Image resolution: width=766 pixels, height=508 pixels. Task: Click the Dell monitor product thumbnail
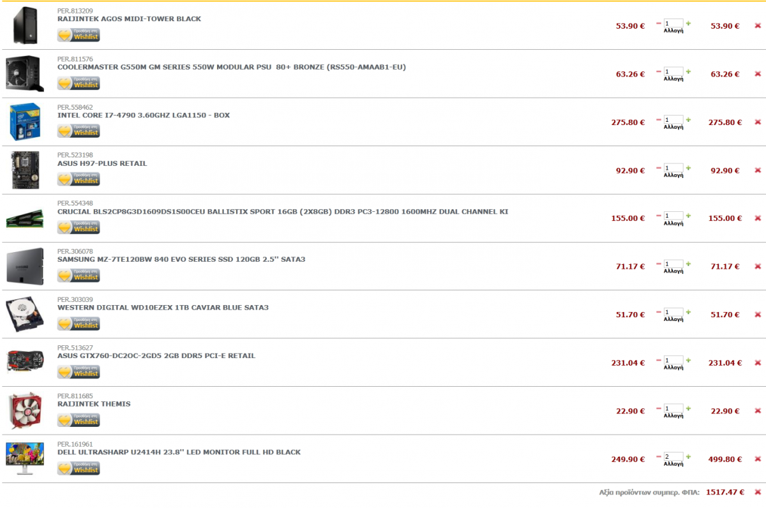click(25, 458)
